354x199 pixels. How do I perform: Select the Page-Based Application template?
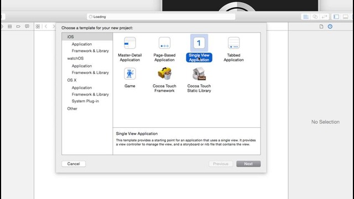(164, 49)
